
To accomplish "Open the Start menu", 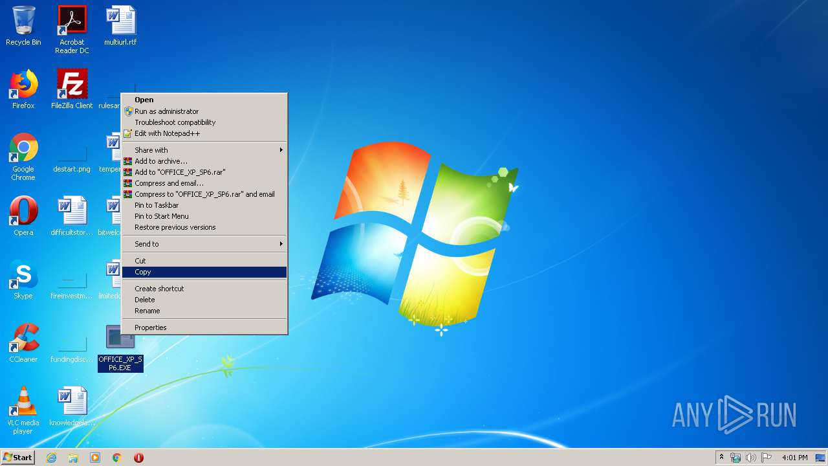I will click(18, 458).
